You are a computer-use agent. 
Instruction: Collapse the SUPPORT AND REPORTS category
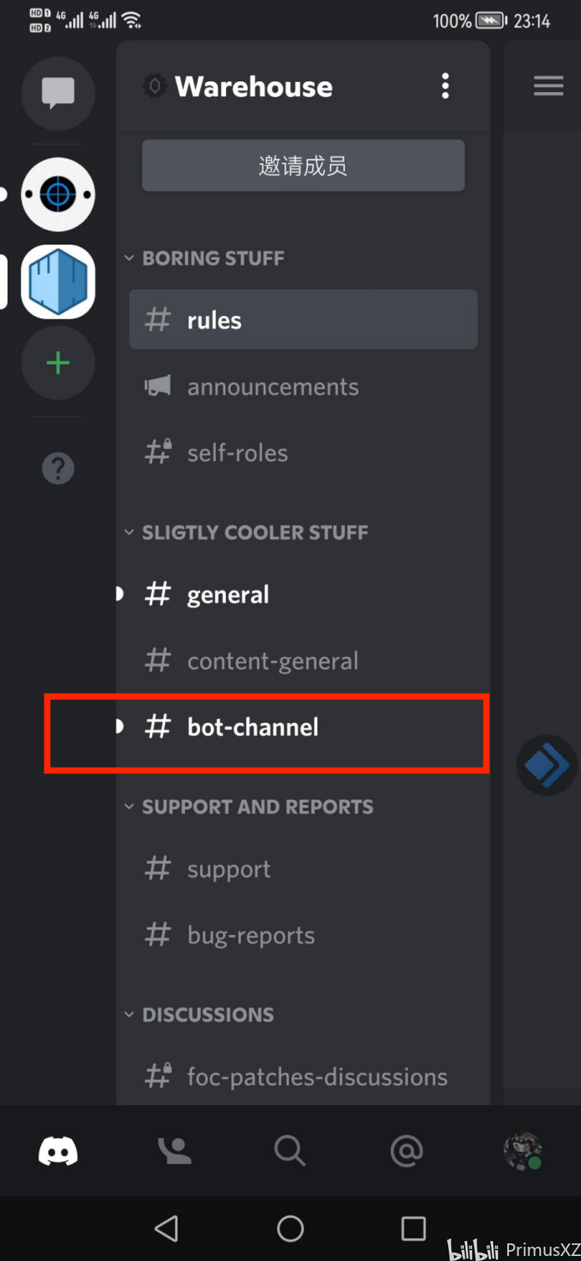coord(249,807)
